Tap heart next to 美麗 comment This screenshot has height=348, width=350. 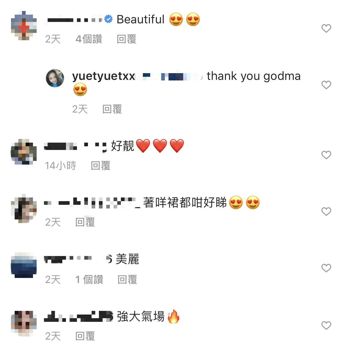(326, 268)
